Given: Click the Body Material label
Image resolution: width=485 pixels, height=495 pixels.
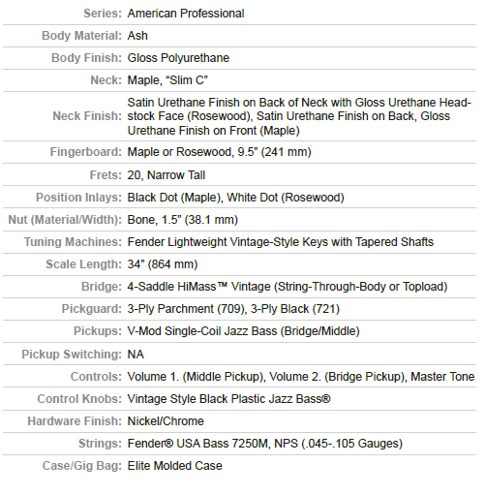Looking at the screenshot, I should tap(81, 36).
